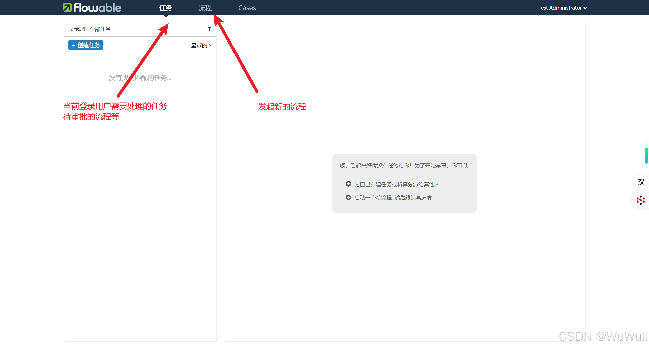Screen dimensions: 649x347
Task: Click the chevron next to 最近的
Action: [211, 45]
